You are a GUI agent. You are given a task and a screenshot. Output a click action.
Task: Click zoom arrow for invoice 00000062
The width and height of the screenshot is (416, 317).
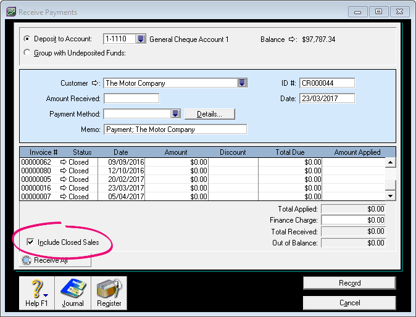click(64, 162)
